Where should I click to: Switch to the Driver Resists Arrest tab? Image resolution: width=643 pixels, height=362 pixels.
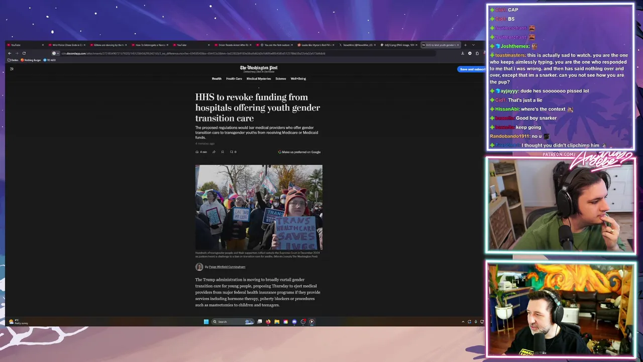[233, 45]
